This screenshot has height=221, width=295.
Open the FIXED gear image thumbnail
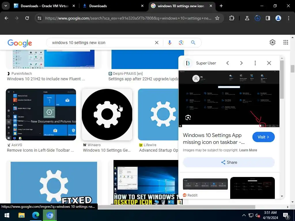54,183
